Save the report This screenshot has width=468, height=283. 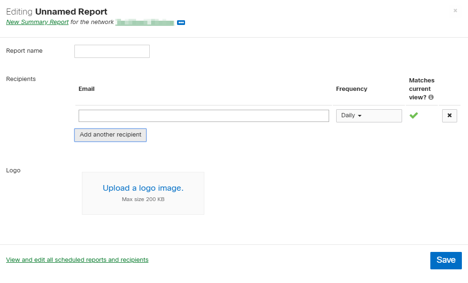coord(445,260)
